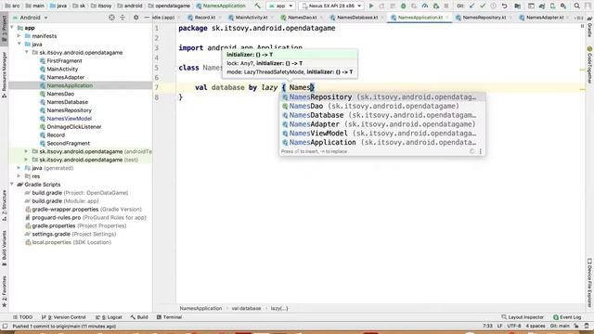This screenshot has width=594, height=334.
Task: Collapse the sk.itsovy.android.opendatagame package
Action: point(27,52)
